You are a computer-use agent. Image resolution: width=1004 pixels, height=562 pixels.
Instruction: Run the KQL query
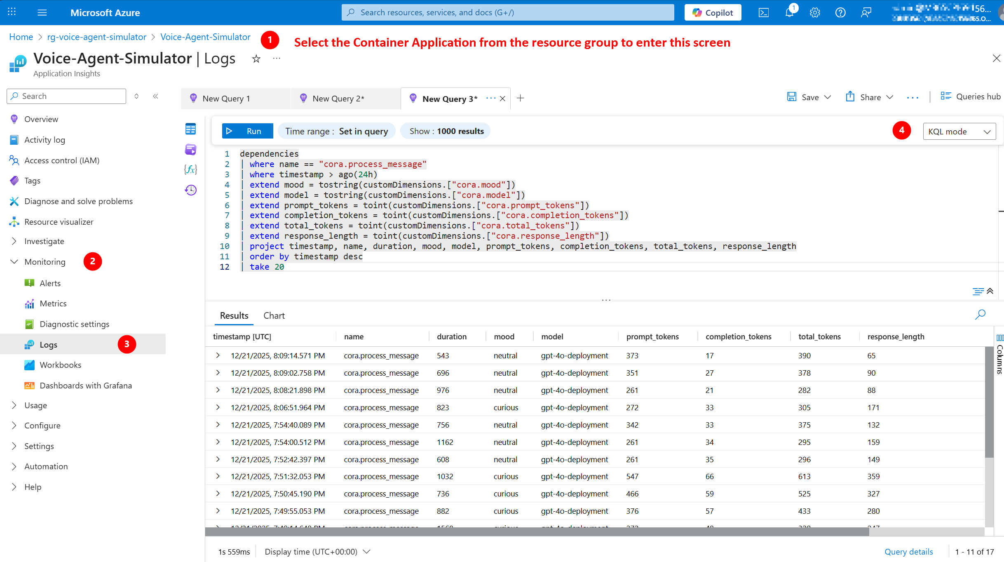247,131
